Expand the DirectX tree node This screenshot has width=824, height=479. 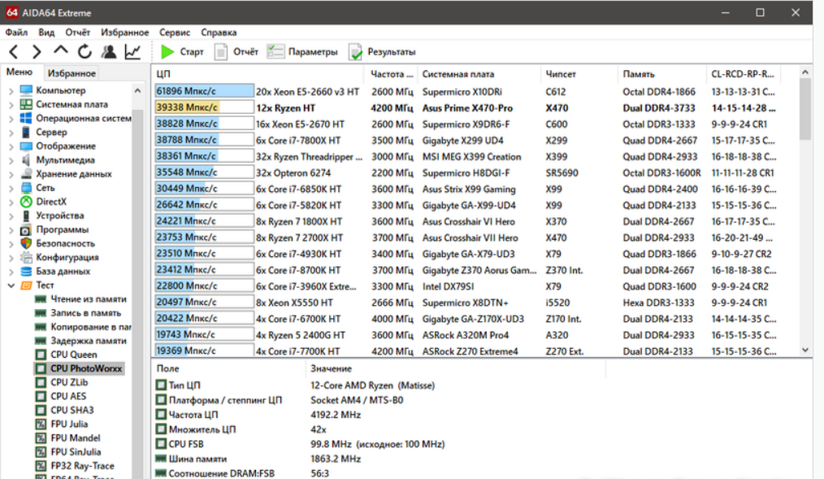[x=11, y=202]
